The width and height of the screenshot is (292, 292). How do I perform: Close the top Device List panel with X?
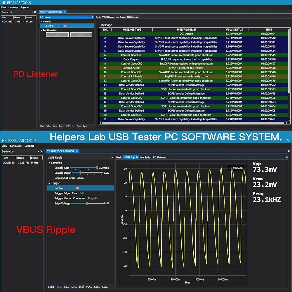click(x=35, y=12)
